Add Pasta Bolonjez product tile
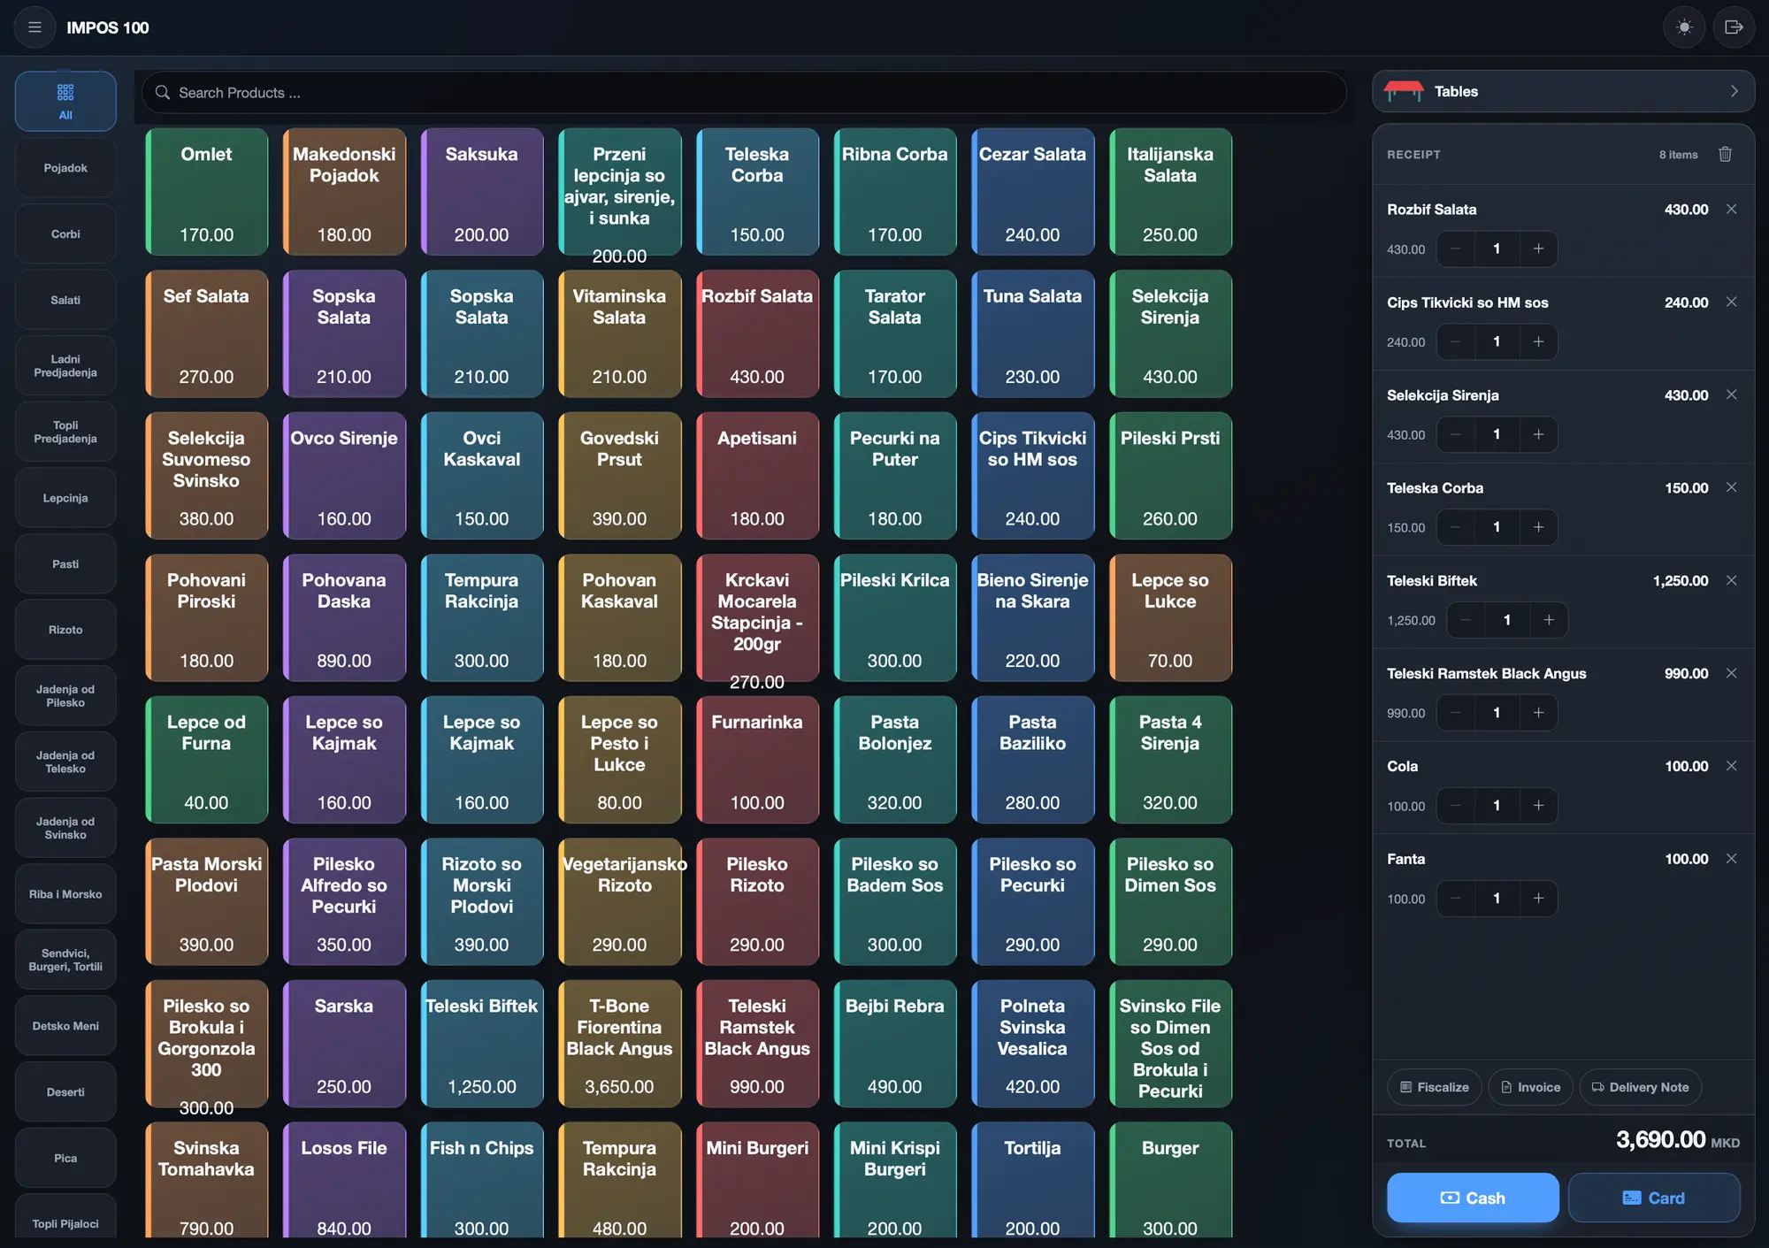 [x=894, y=760]
